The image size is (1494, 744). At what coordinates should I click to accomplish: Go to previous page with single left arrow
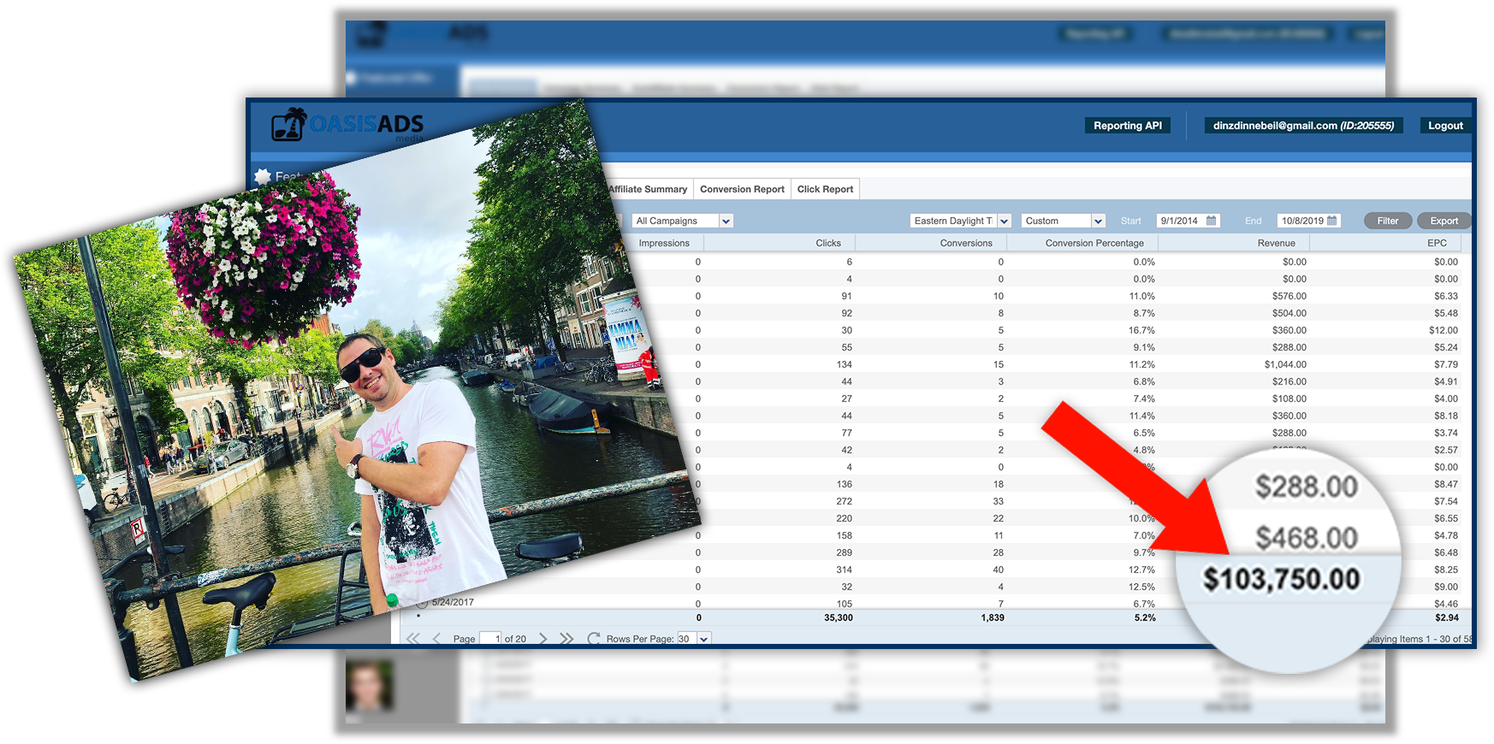click(x=436, y=639)
